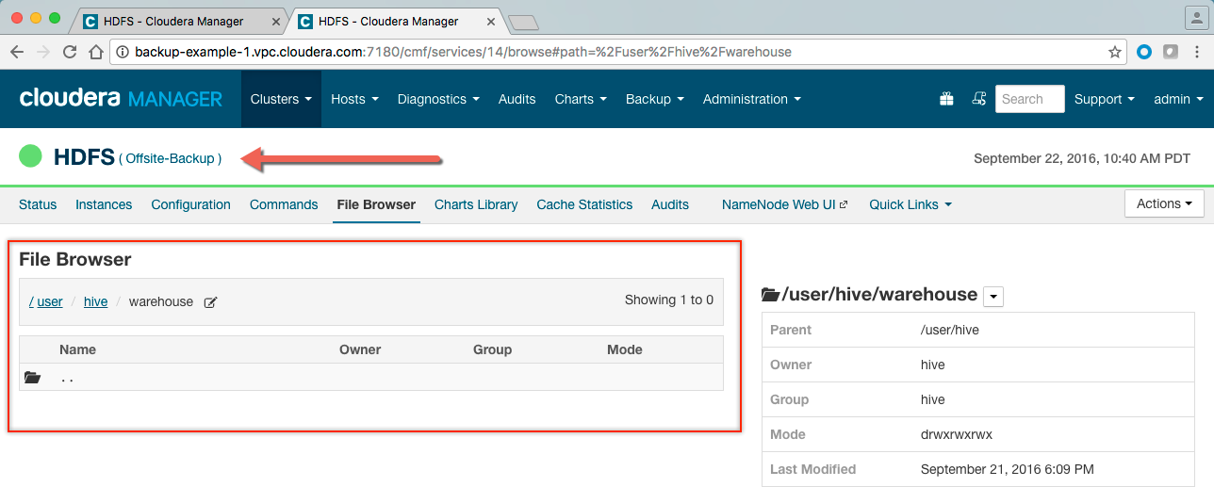Click the Name column header
Screen dimensions: 1214x503
[x=77, y=349]
